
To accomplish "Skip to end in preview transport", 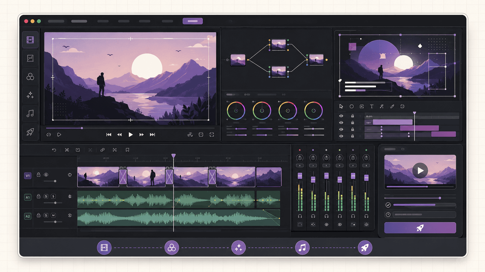I will (x=152, y=135).
